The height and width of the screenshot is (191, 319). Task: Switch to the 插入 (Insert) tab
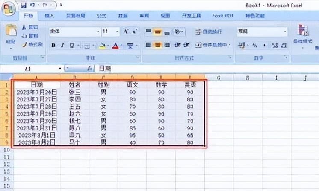coord(50,16)
